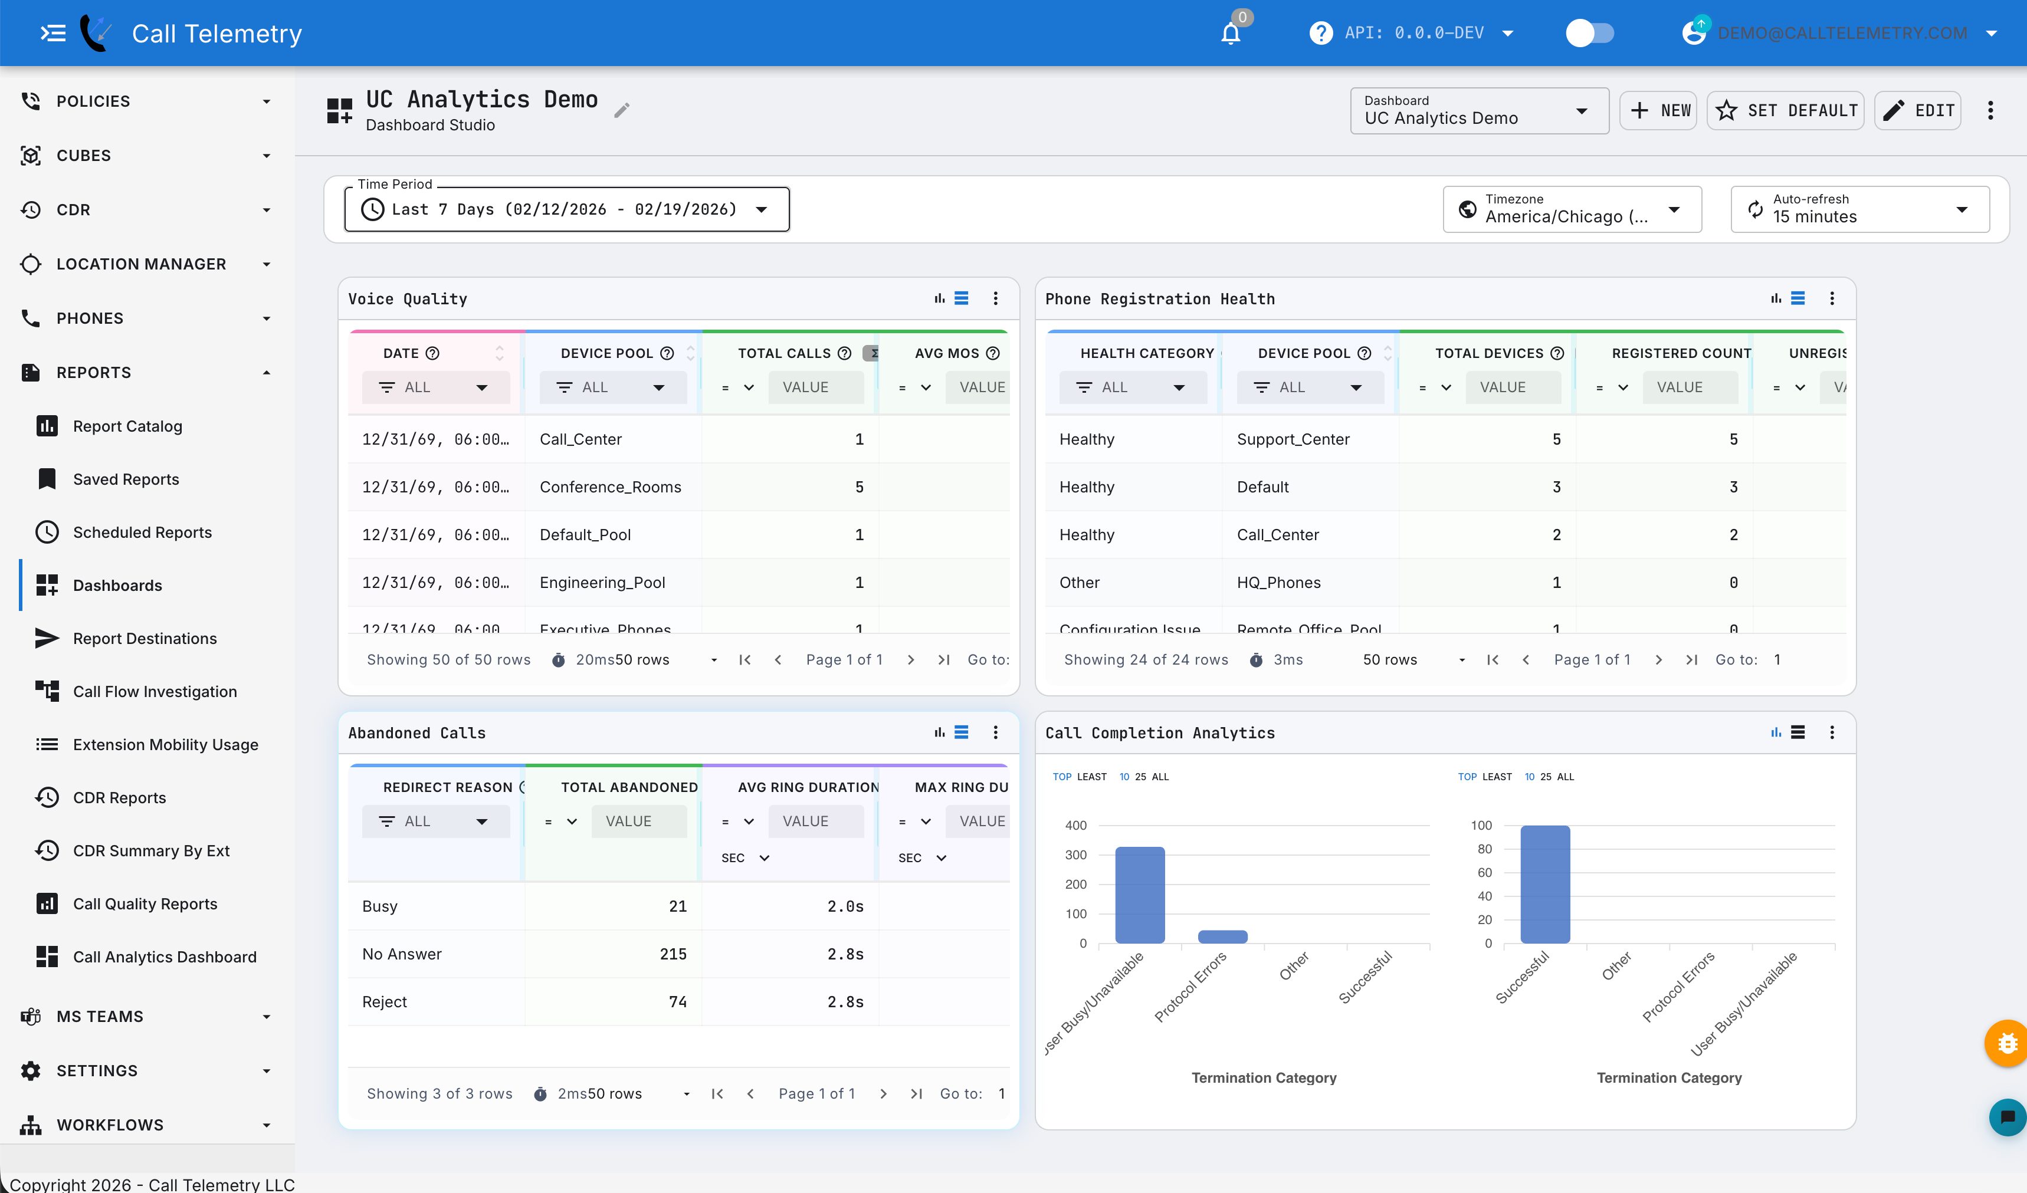
Task: Click the Extension Mobility Usage list icon
Action: point(47,744)
